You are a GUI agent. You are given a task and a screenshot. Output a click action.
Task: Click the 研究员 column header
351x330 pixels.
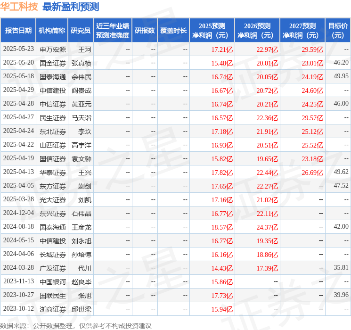pyautogui.click(x=81, y=31)
